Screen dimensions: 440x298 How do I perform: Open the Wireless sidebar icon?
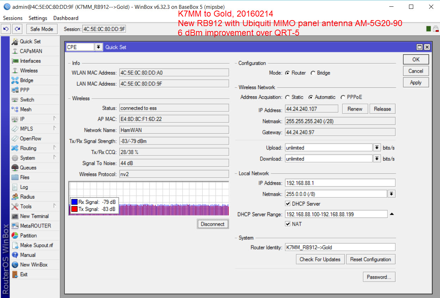pyautogui.click(x=15, y=71)
